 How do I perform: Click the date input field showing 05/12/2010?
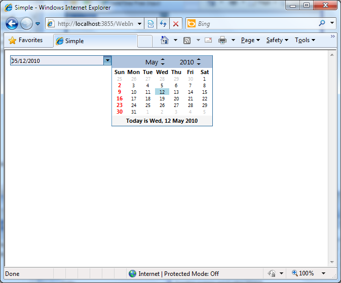click(x=56, y=61)
